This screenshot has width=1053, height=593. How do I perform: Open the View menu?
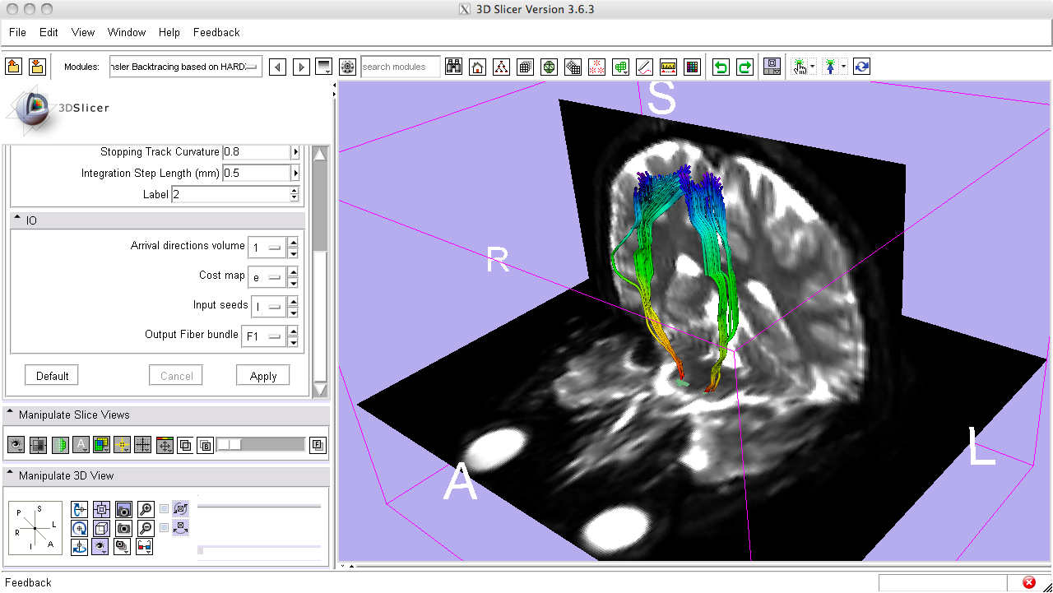[x=83, y=32]
